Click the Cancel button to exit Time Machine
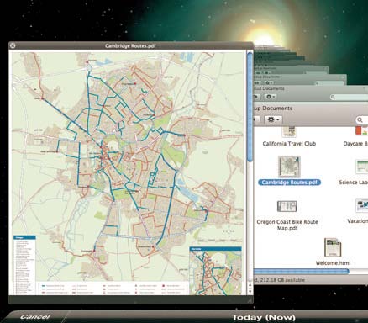 (35, 317)
